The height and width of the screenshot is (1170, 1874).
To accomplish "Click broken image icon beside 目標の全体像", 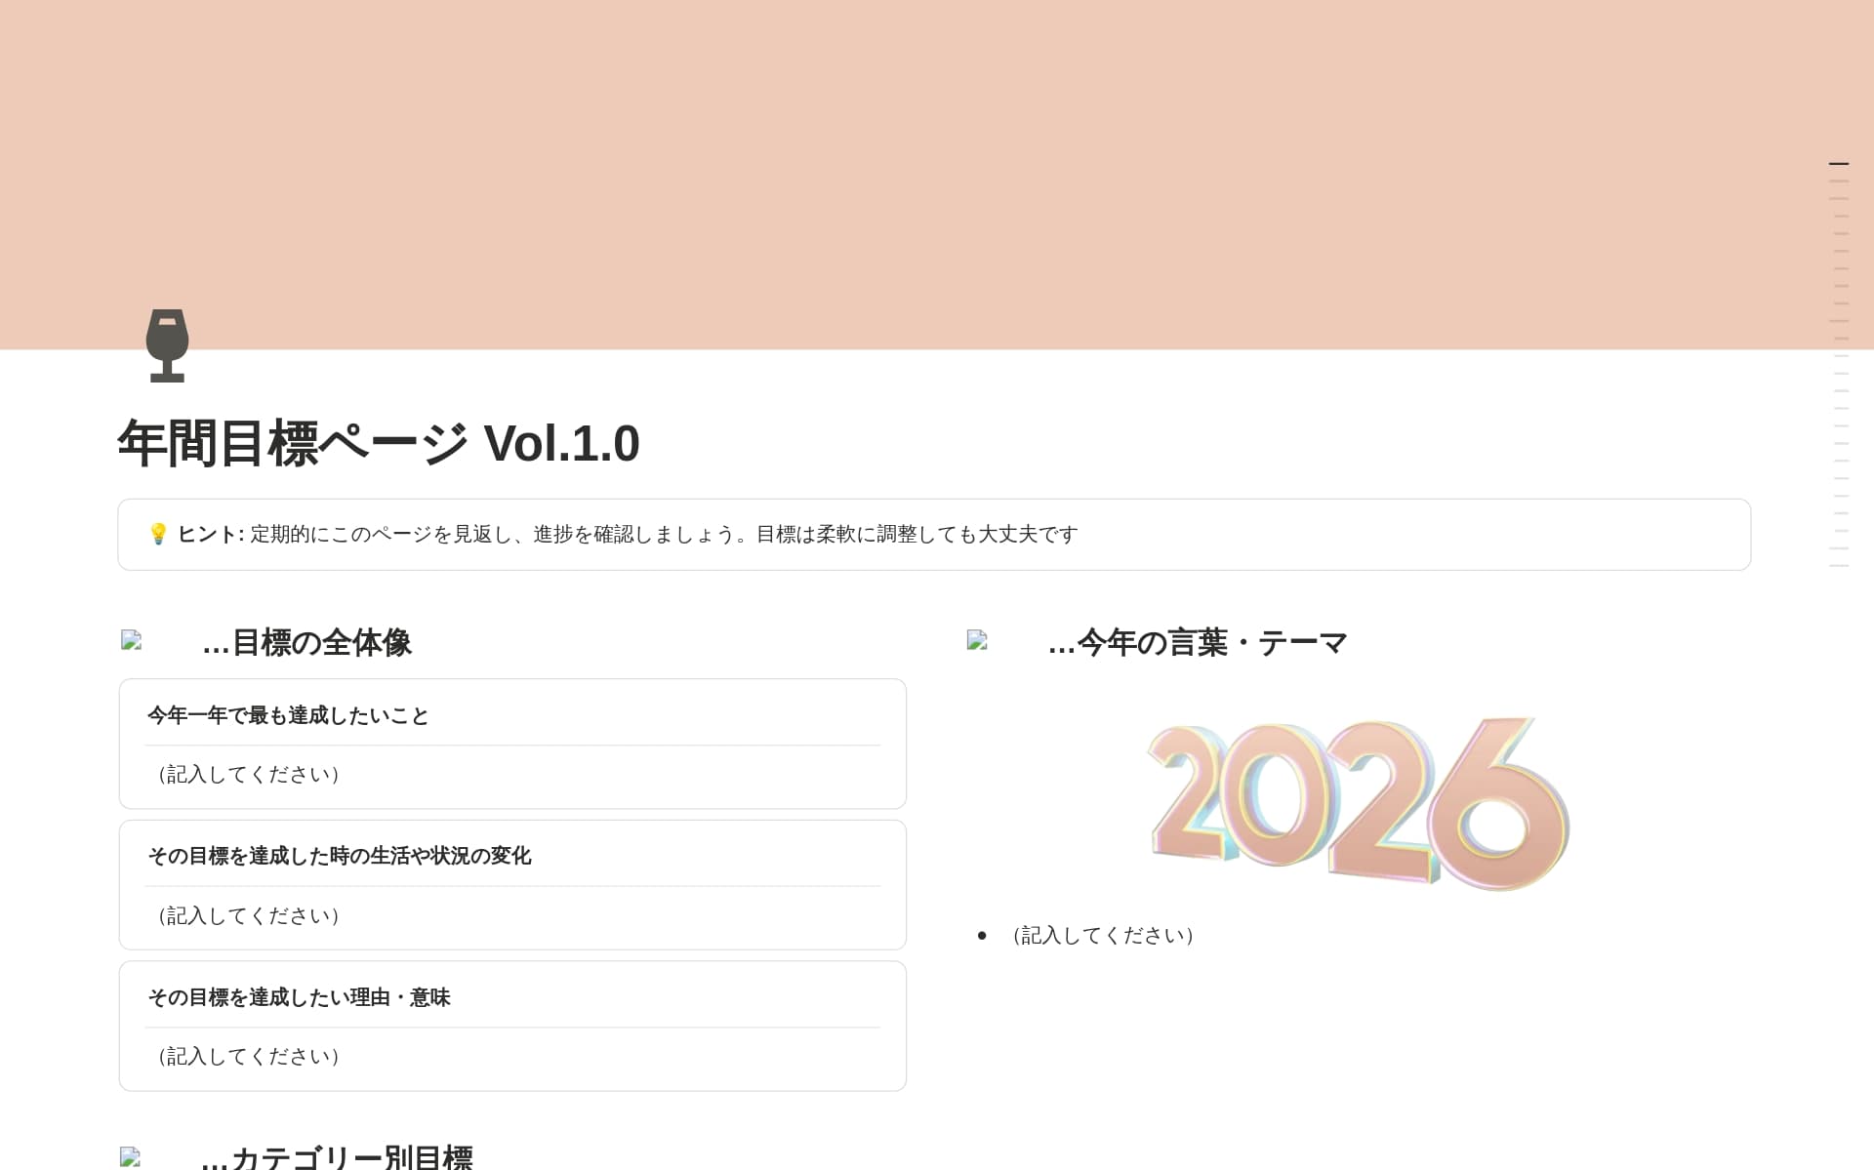I will pos(132,640).
